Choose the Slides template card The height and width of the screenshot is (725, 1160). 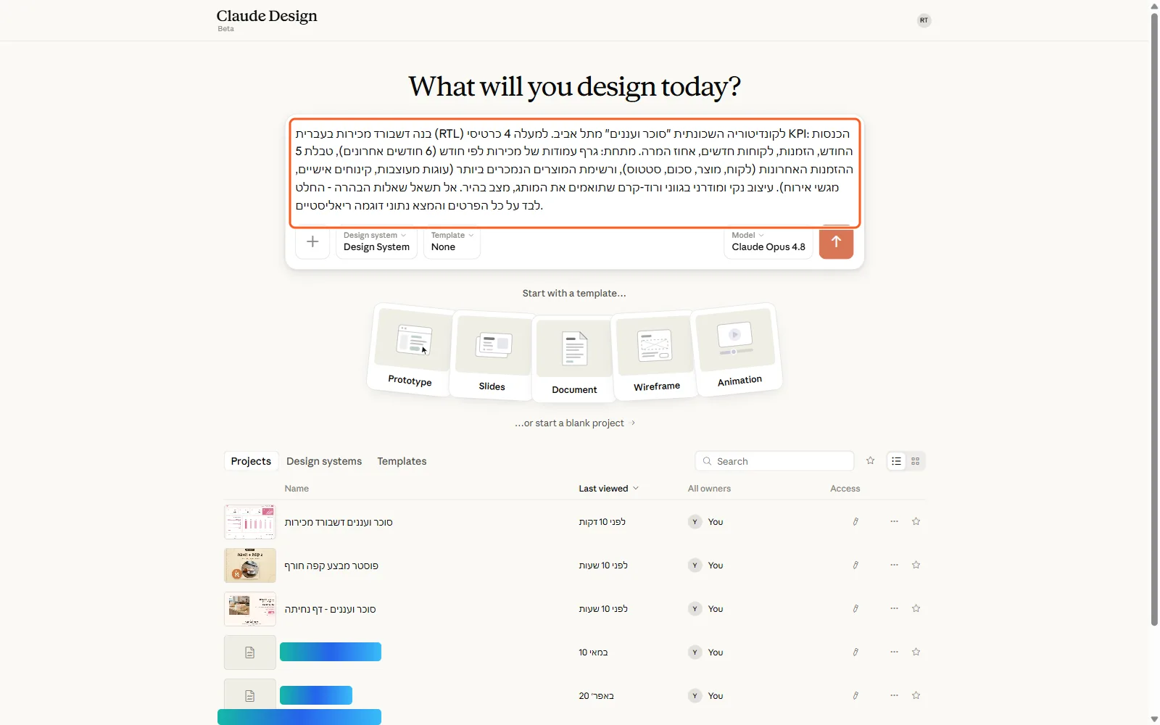(x=492, y=355)
